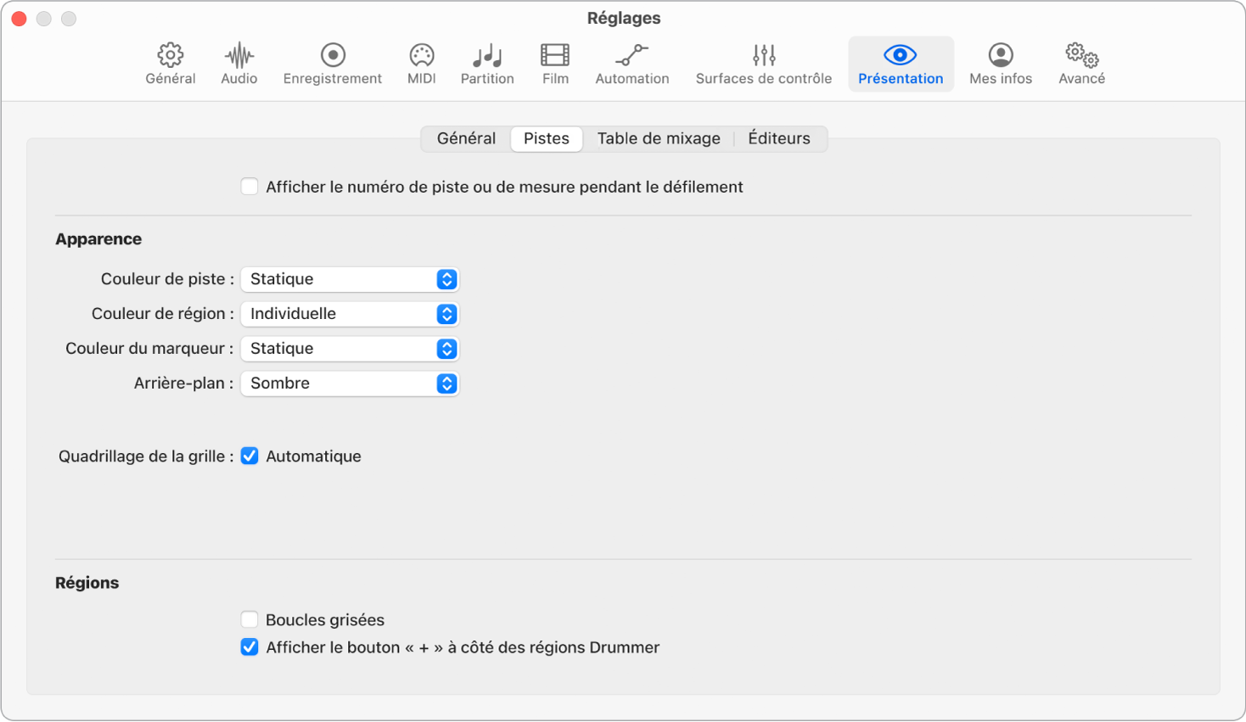Open the MIDI settings pane
1246x722 pixels.
(x=422, y=64)
